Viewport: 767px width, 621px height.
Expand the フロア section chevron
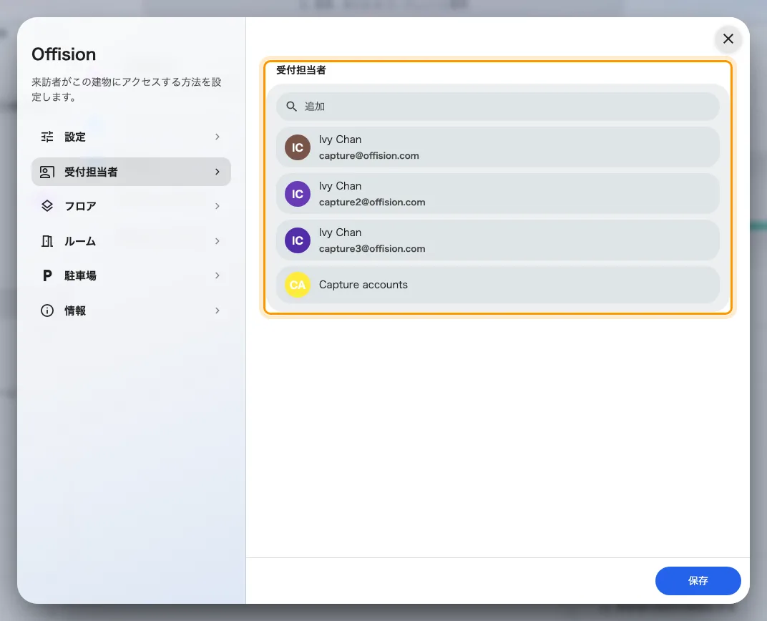218,206
